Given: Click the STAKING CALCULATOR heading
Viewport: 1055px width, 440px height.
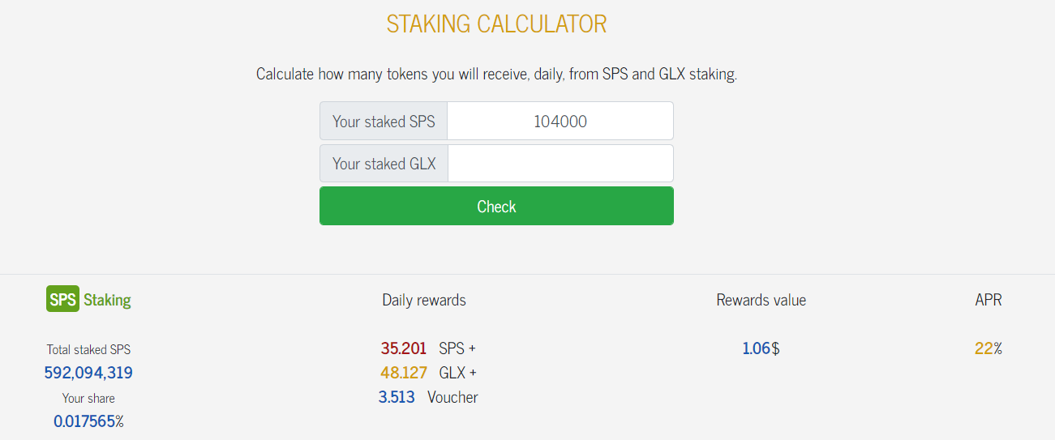Looking at the screenshot, I should click(496, 24).
